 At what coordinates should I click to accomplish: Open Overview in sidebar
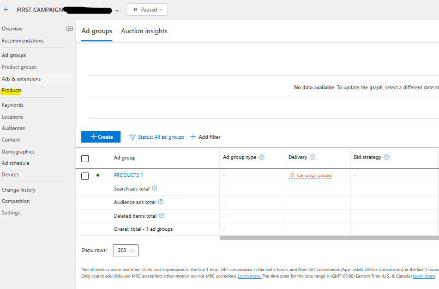pos(12,28)
